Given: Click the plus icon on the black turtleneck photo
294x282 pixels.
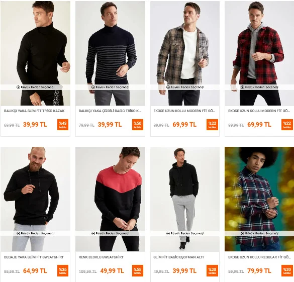Looking at the screenshot, I should tap(18, 87).
